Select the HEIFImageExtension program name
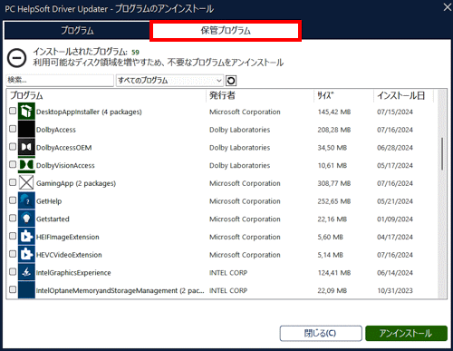The height and width of the screenshot is (351, 453). pos(68,237)
